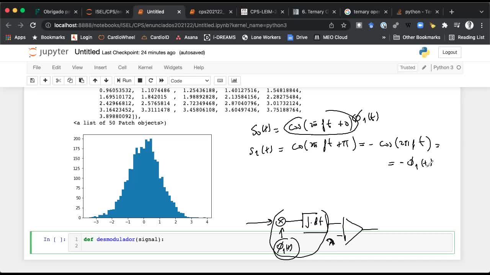This screenshot has width=490, height=275.
Task: Open the Cell menu
Action: click(x=122, y=67)
